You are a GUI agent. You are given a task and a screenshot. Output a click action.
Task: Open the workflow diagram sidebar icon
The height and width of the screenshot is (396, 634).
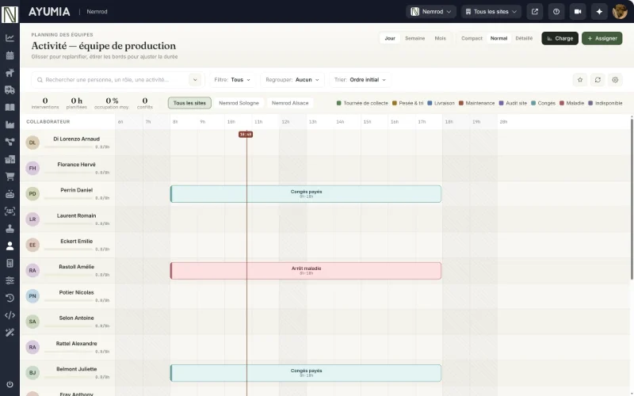[10, 142]
